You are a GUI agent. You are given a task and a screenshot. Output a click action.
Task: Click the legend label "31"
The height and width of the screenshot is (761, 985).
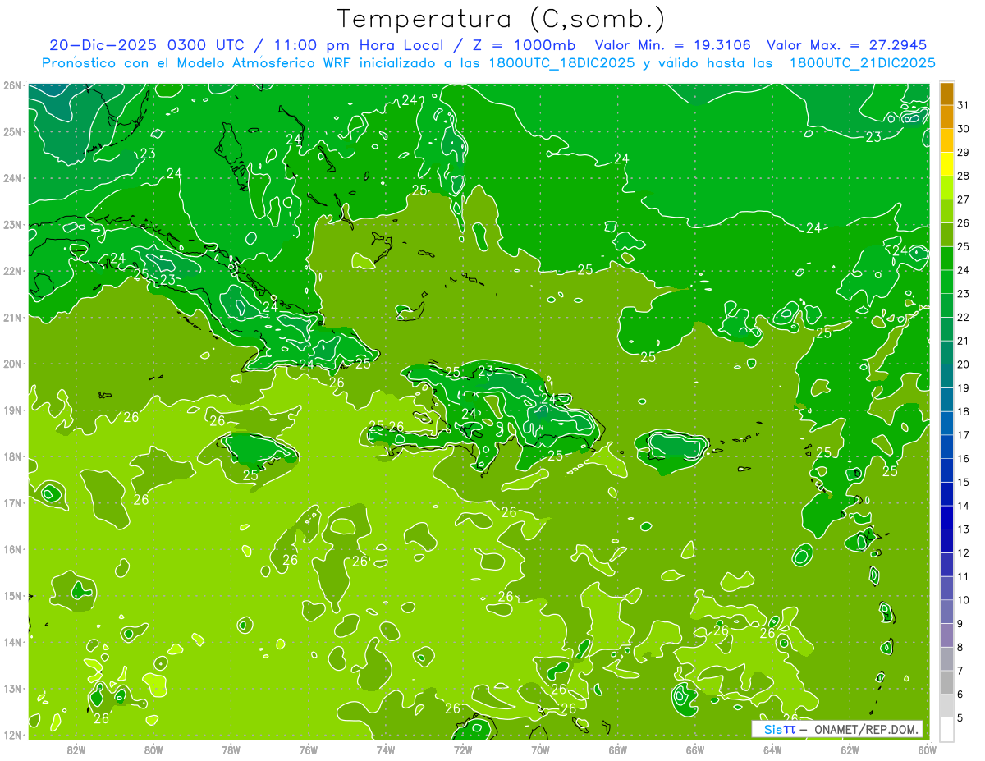click(x=963, y=105)
